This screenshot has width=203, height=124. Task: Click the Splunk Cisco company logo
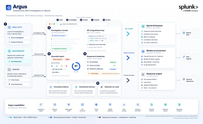[x=188, y=8]
